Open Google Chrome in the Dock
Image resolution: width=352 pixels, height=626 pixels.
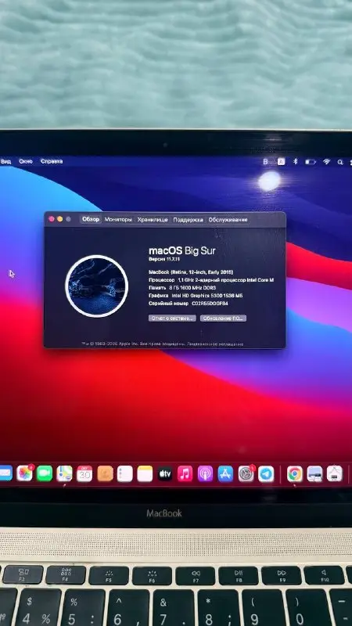click(x=295, y=473)
